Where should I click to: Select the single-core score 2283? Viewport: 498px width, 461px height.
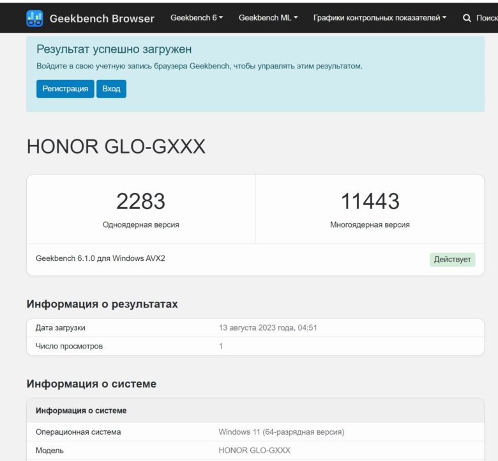[x=140, y=201]
